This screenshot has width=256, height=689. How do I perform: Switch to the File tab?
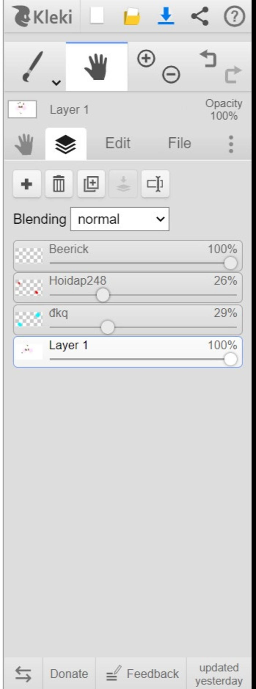click(179, 143)
